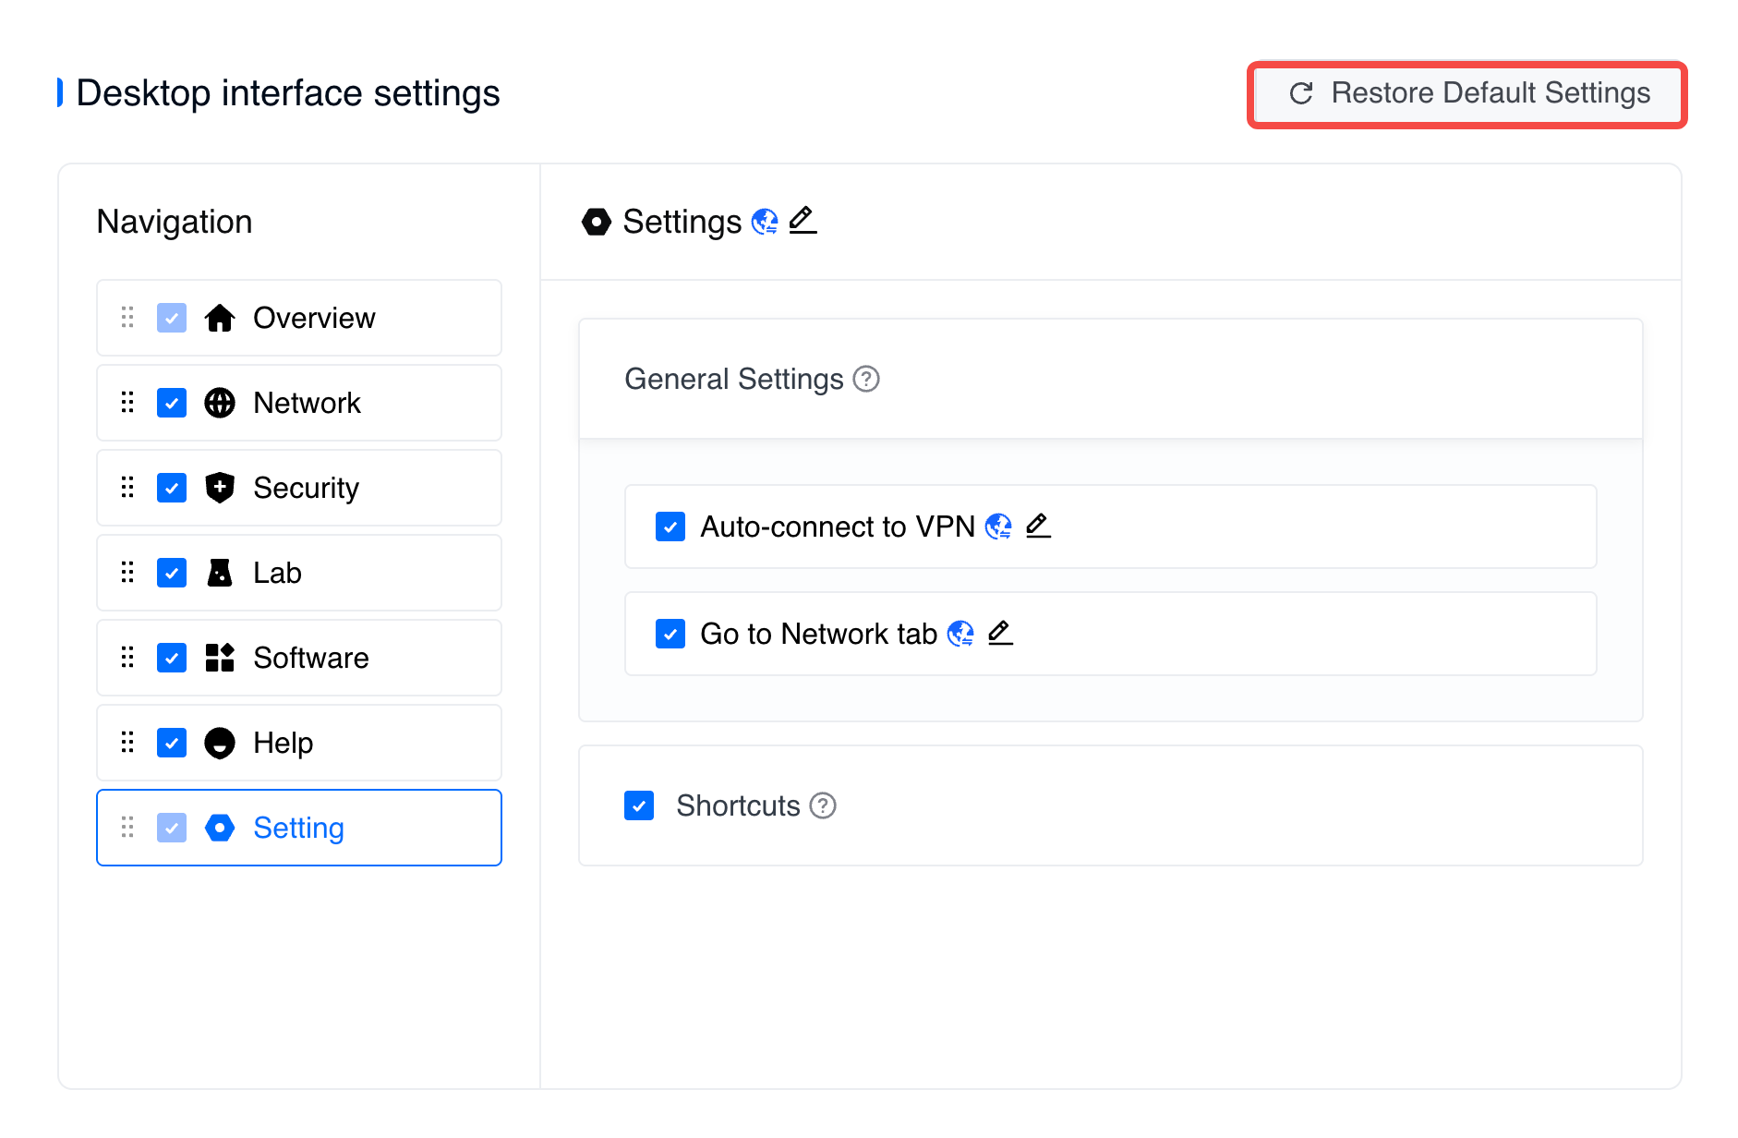Click the edit pencil next to Settings title
The height and width of the screenshot is (1138, 1738).
803,221
